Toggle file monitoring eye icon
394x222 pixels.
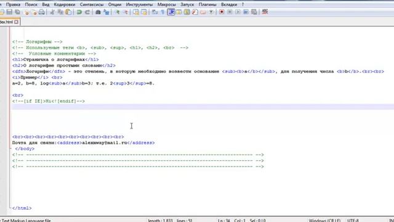pyautogui.click(x=211, y=12)
